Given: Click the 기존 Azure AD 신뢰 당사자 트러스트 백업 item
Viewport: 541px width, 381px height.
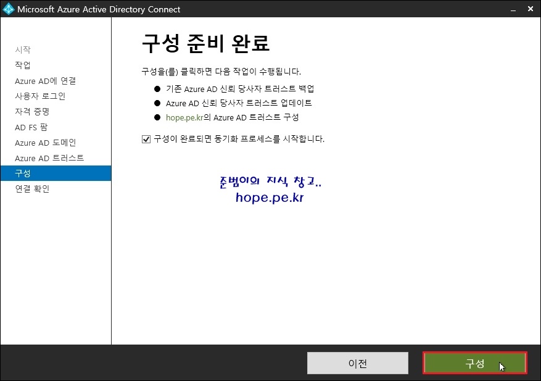Looking at the screenshot, I should click(240, 89).
